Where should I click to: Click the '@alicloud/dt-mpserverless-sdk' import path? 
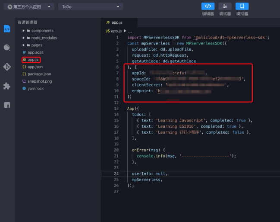[x=230, y=38]
